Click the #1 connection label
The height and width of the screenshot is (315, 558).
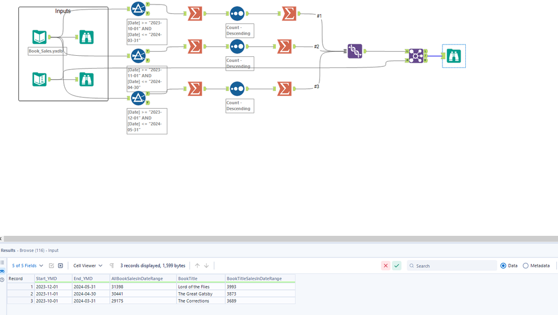tap(319, 16)
